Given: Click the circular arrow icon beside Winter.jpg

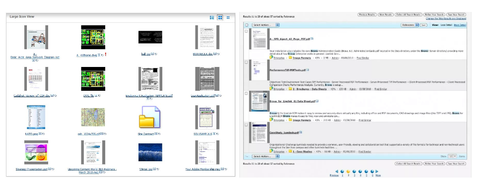Looking at the screenshot, I should point(157,169).
